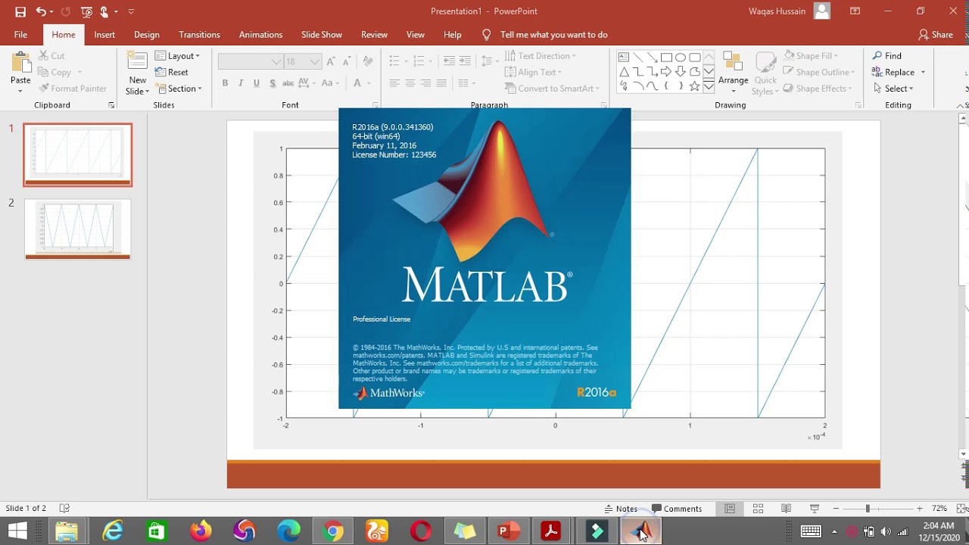Toggle touch/mouse mode icon
The image size is (969, 545).
[x=104, y=11]
